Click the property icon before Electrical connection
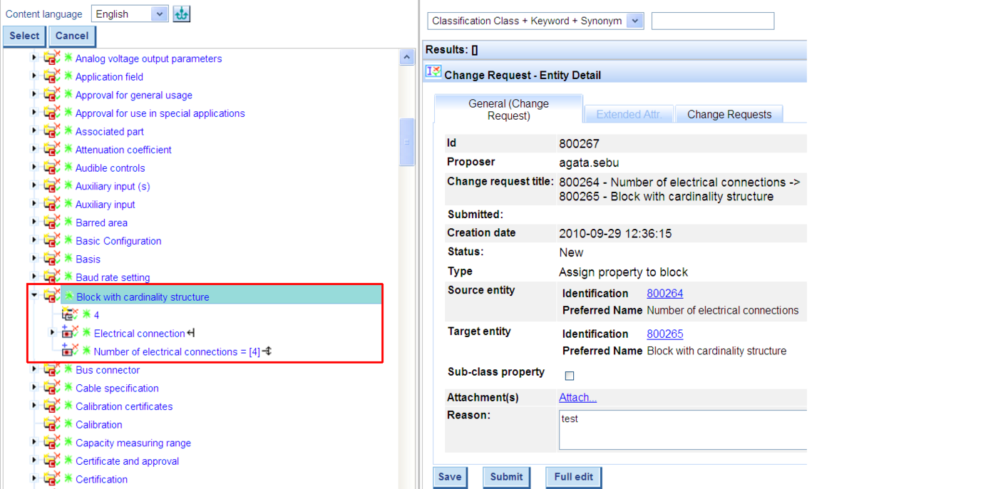 point(70,333)
